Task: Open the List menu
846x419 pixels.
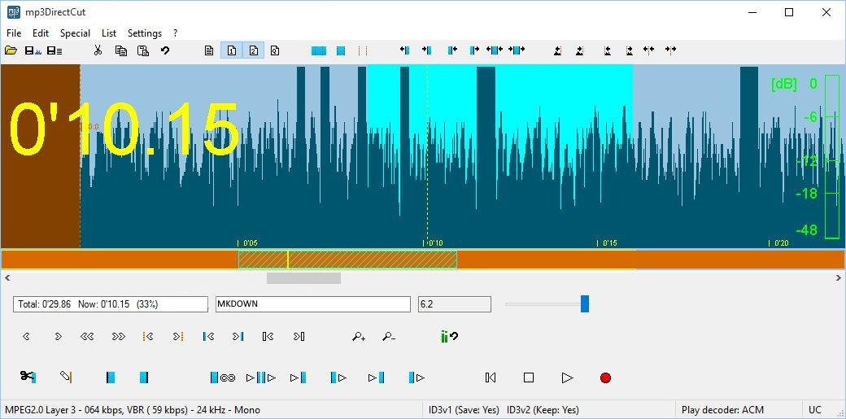Action: (x=109, y=33)
